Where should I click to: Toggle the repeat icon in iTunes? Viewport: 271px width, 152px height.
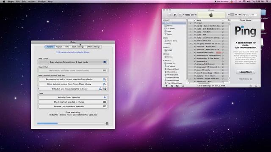177,86
